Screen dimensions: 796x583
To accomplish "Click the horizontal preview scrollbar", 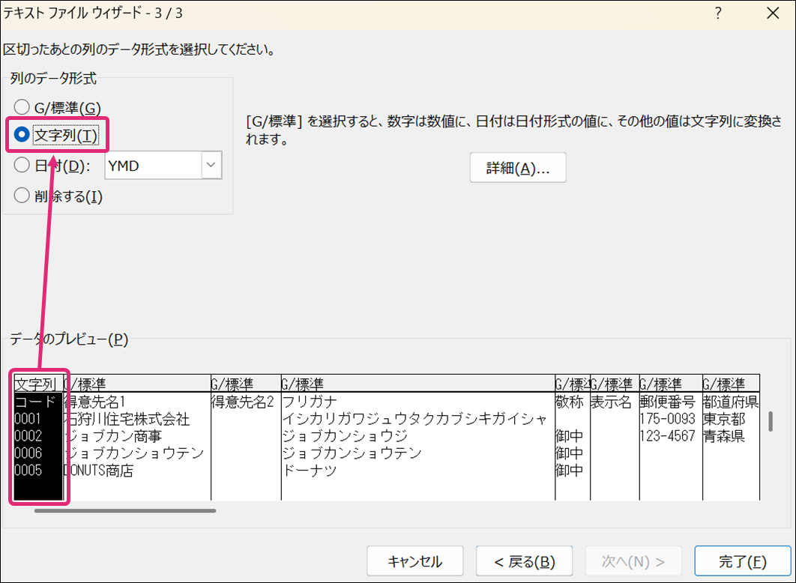I will (x=125, y=511).
